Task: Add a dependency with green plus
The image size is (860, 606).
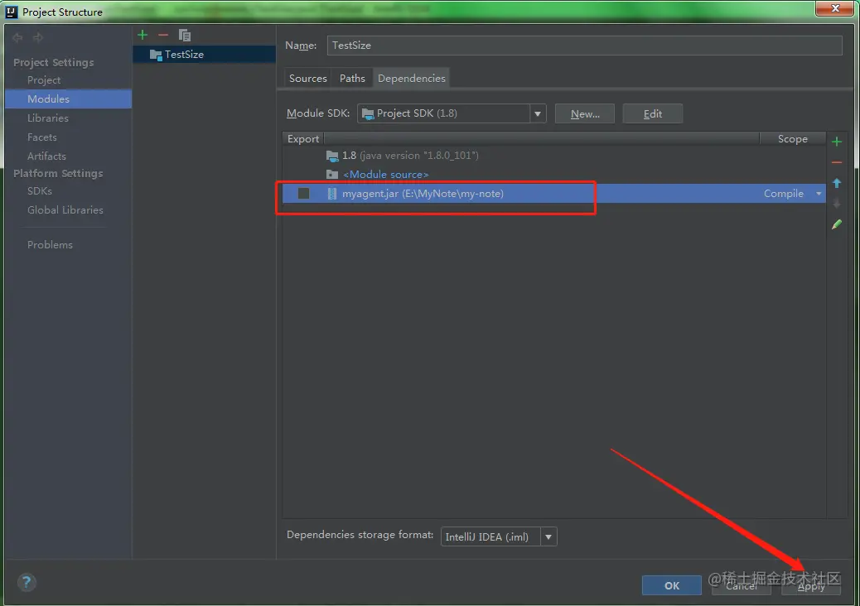Action: coord(837,142)
